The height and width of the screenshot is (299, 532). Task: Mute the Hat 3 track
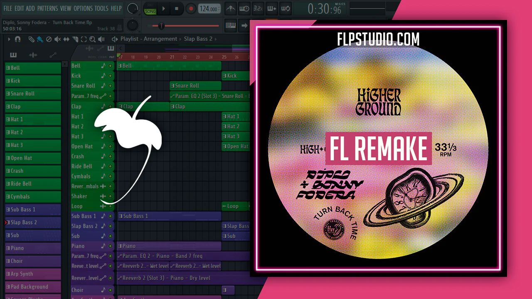[111, 137]
